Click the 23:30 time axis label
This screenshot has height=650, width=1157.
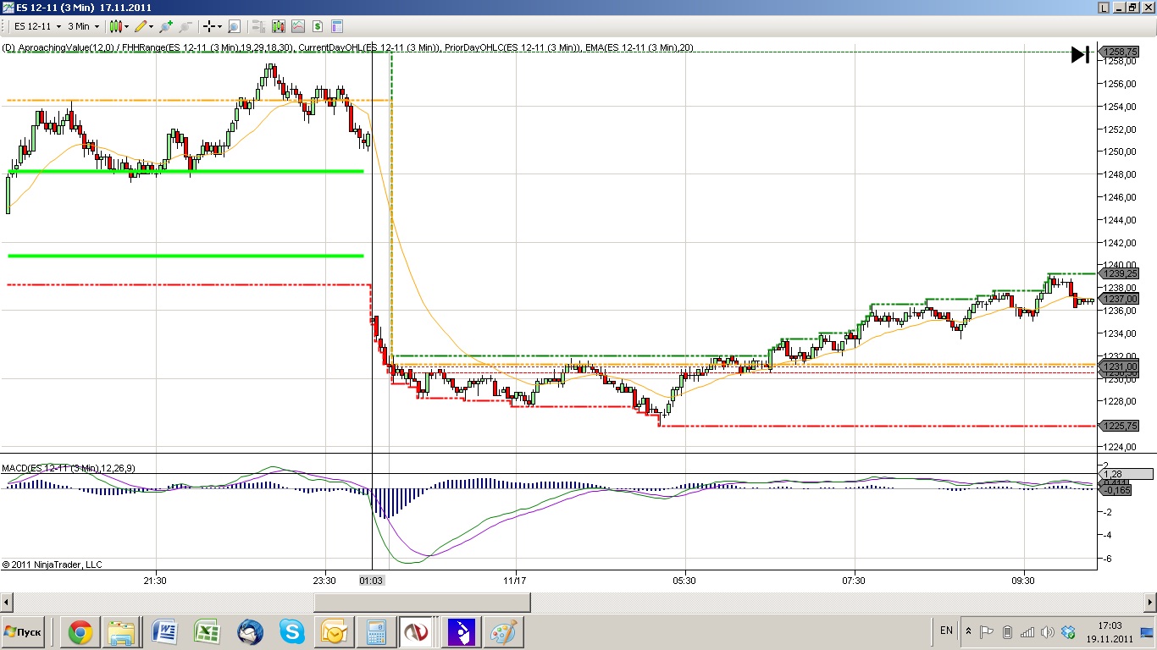pyautogui.click(x=324, y=581)
